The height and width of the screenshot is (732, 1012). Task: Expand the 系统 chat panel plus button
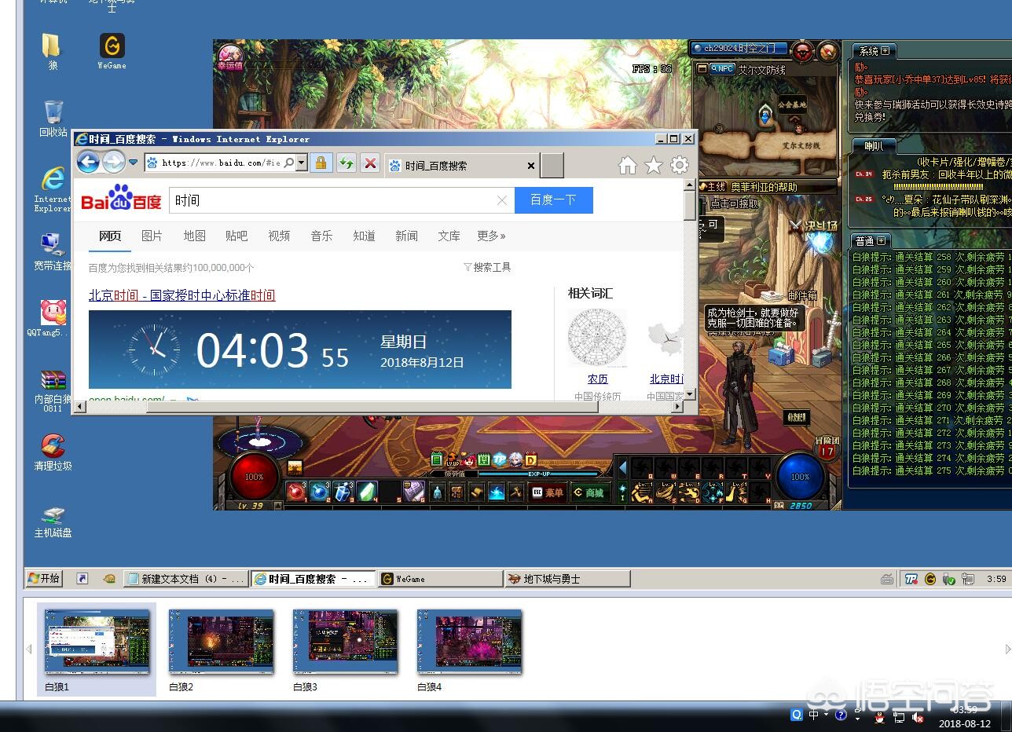coord(885,51)
